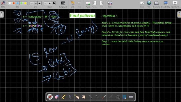Show the virtual keyboard
This screenshot has width=181, height=102.
[131, 97]
